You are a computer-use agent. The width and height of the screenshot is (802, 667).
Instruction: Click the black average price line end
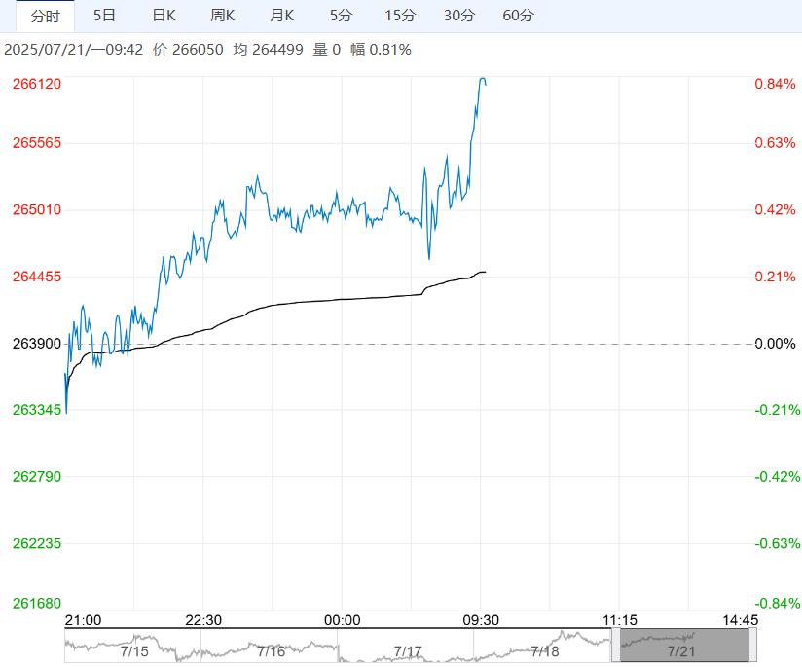[484, 272]
